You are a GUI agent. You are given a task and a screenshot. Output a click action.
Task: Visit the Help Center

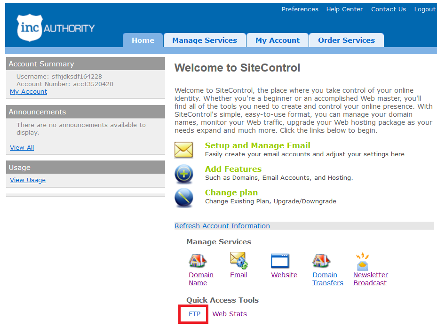(344, 9)
